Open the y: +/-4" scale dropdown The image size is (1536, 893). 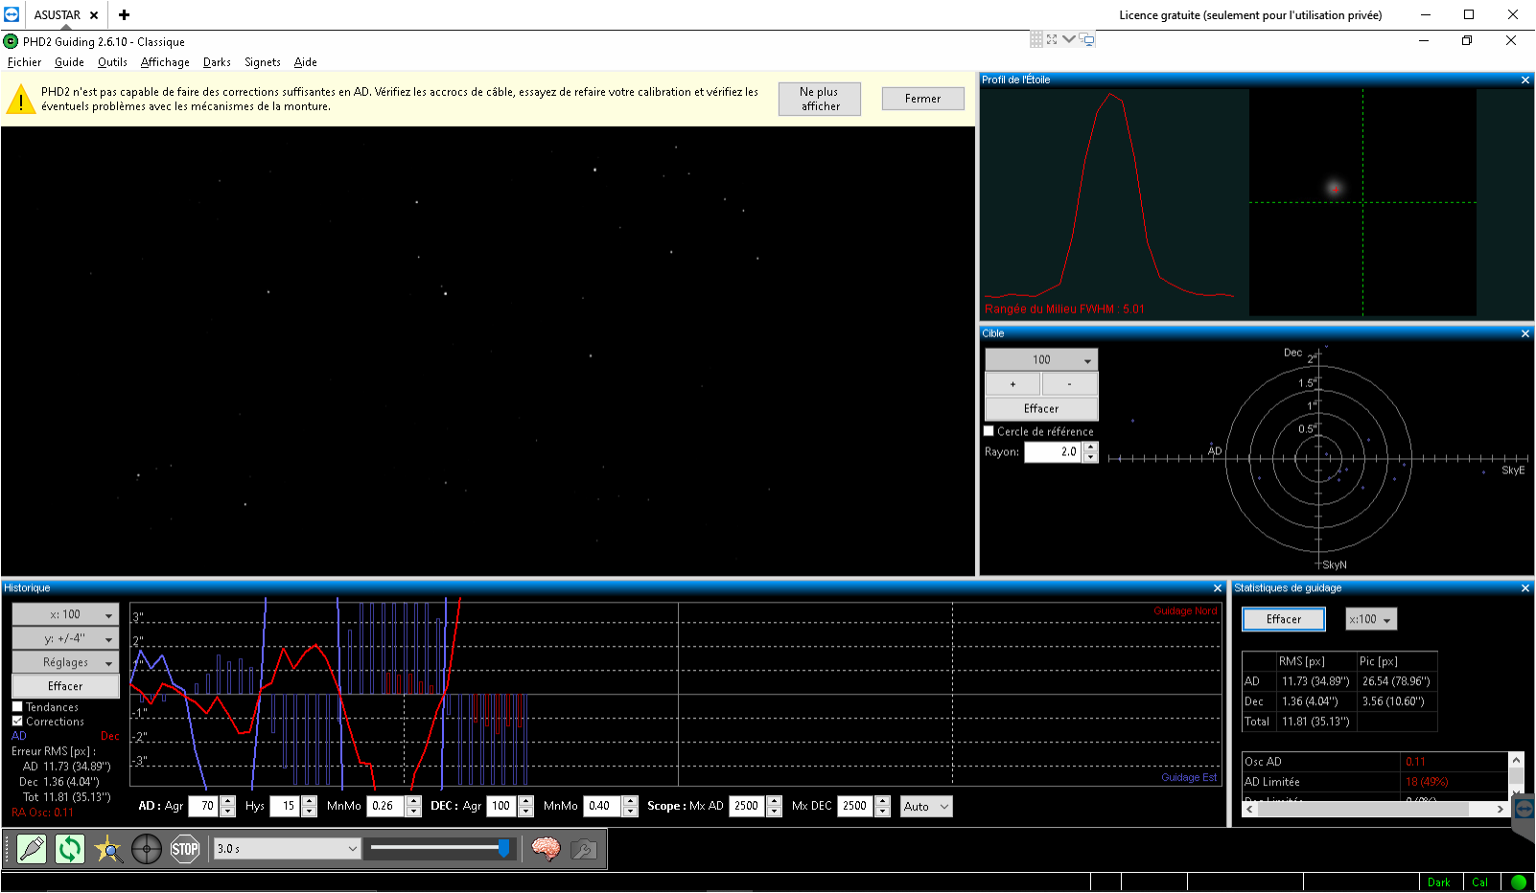[66, 638]
